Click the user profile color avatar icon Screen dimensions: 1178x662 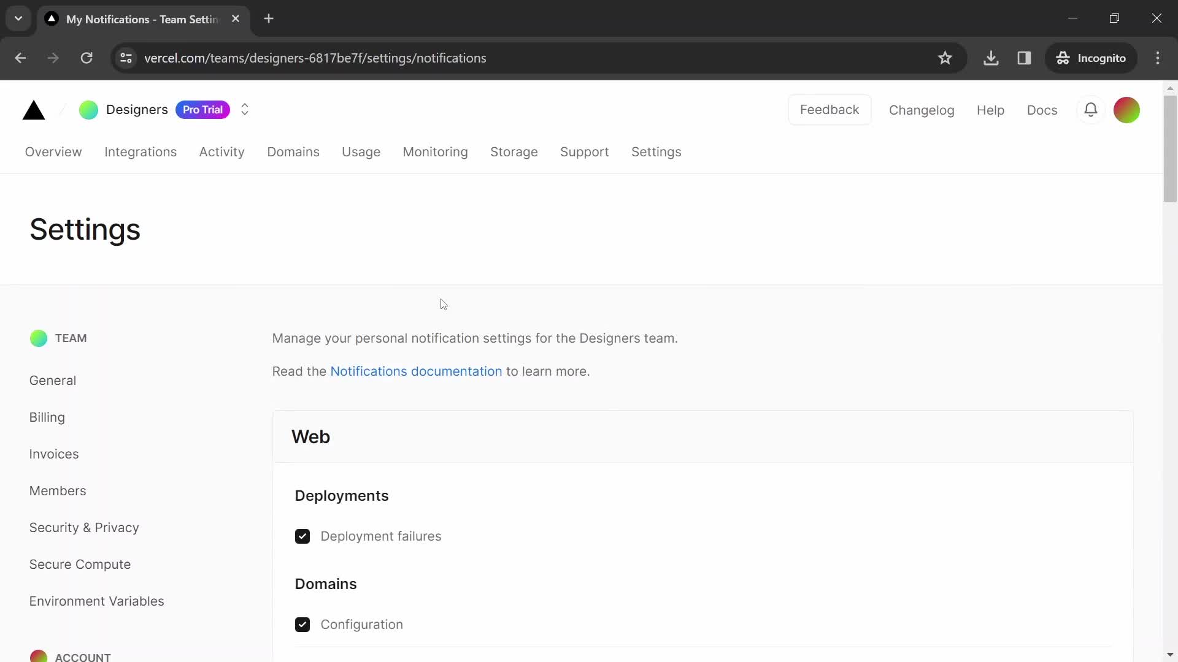pos(1126,109)
